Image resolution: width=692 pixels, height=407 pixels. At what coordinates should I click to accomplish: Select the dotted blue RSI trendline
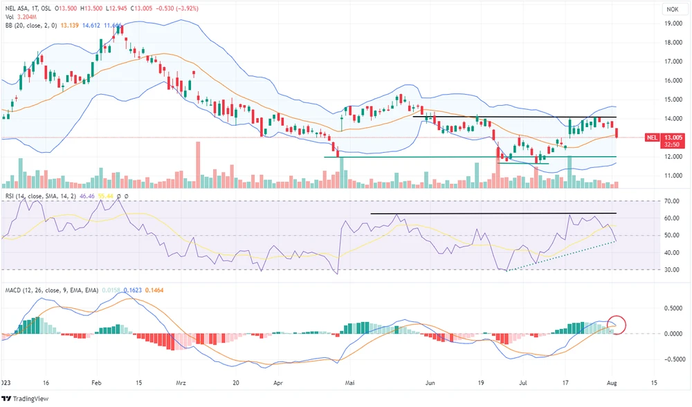(x=561, y=256)
